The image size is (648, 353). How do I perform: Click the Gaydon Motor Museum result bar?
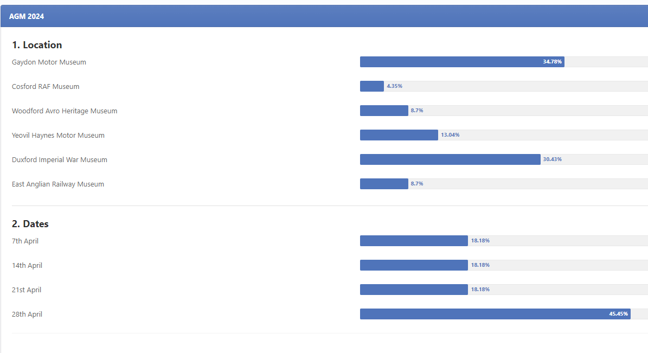(461, 62)
